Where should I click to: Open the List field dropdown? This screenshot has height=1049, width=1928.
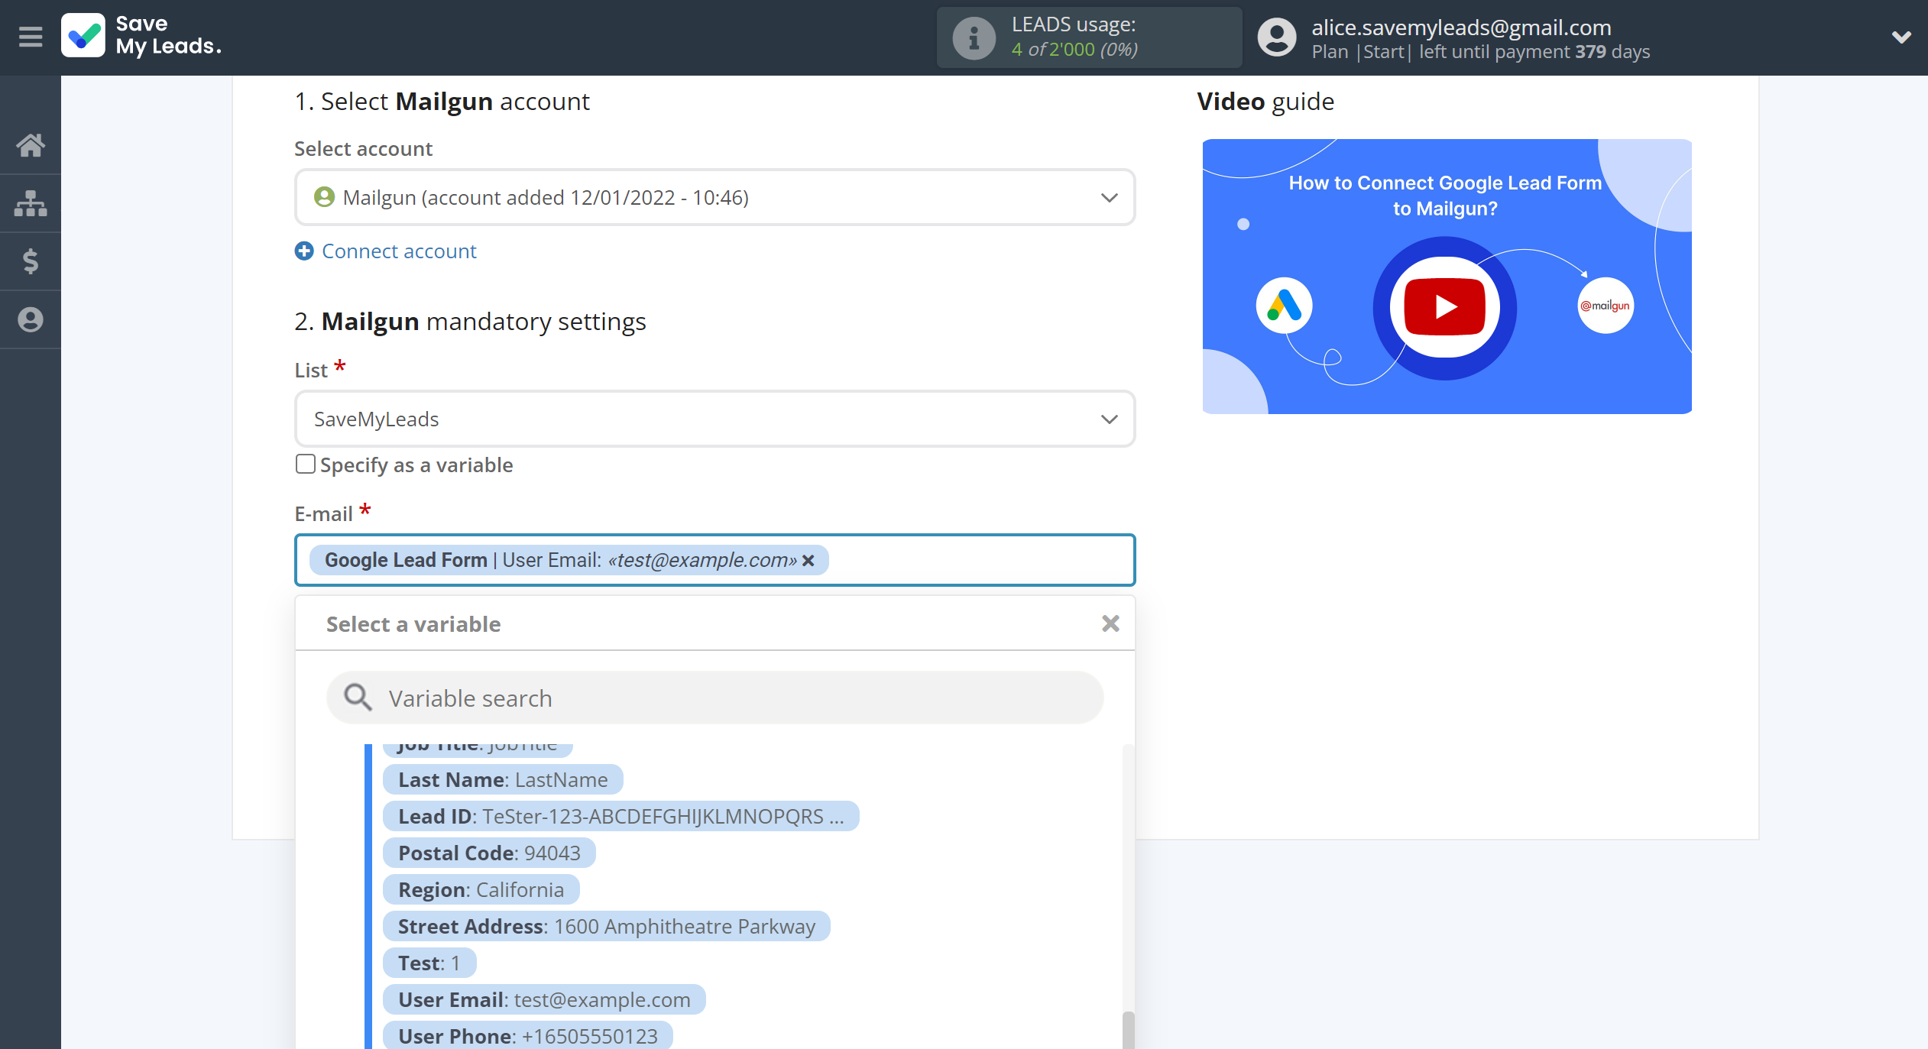pyautogui.click(x=1107, y=417)
